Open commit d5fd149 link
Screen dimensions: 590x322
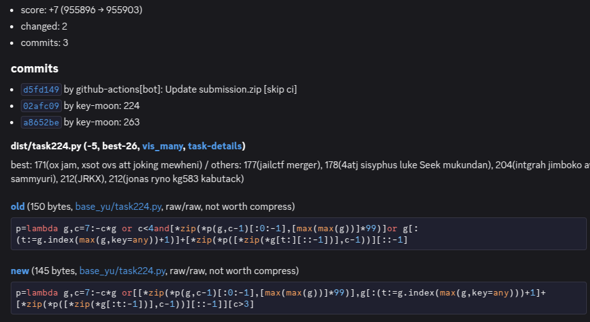tap(41, 89)
